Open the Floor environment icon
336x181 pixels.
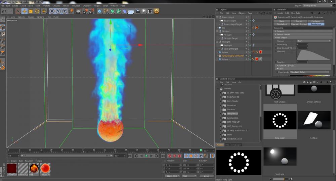coord(131,12)
